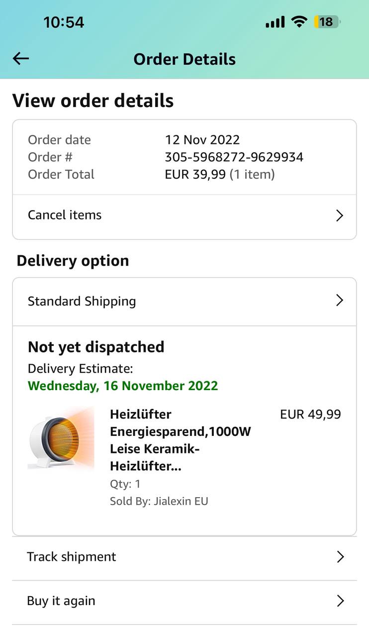Tap the battery indicator icon

(x=327, y=22)
